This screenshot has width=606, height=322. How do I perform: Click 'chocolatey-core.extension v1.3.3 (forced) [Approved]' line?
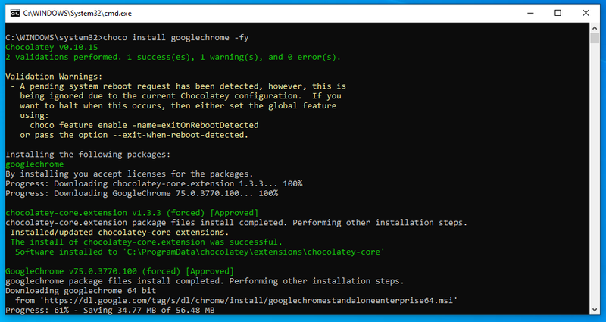pyautogui.click(x=132, y=213)
